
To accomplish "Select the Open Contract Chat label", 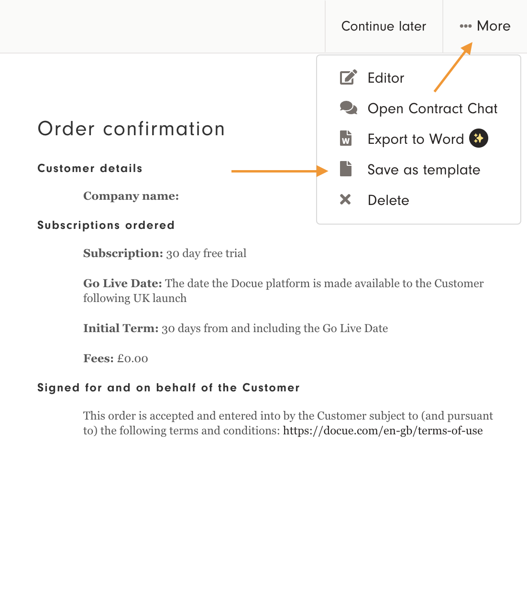I will coord(432,108).
